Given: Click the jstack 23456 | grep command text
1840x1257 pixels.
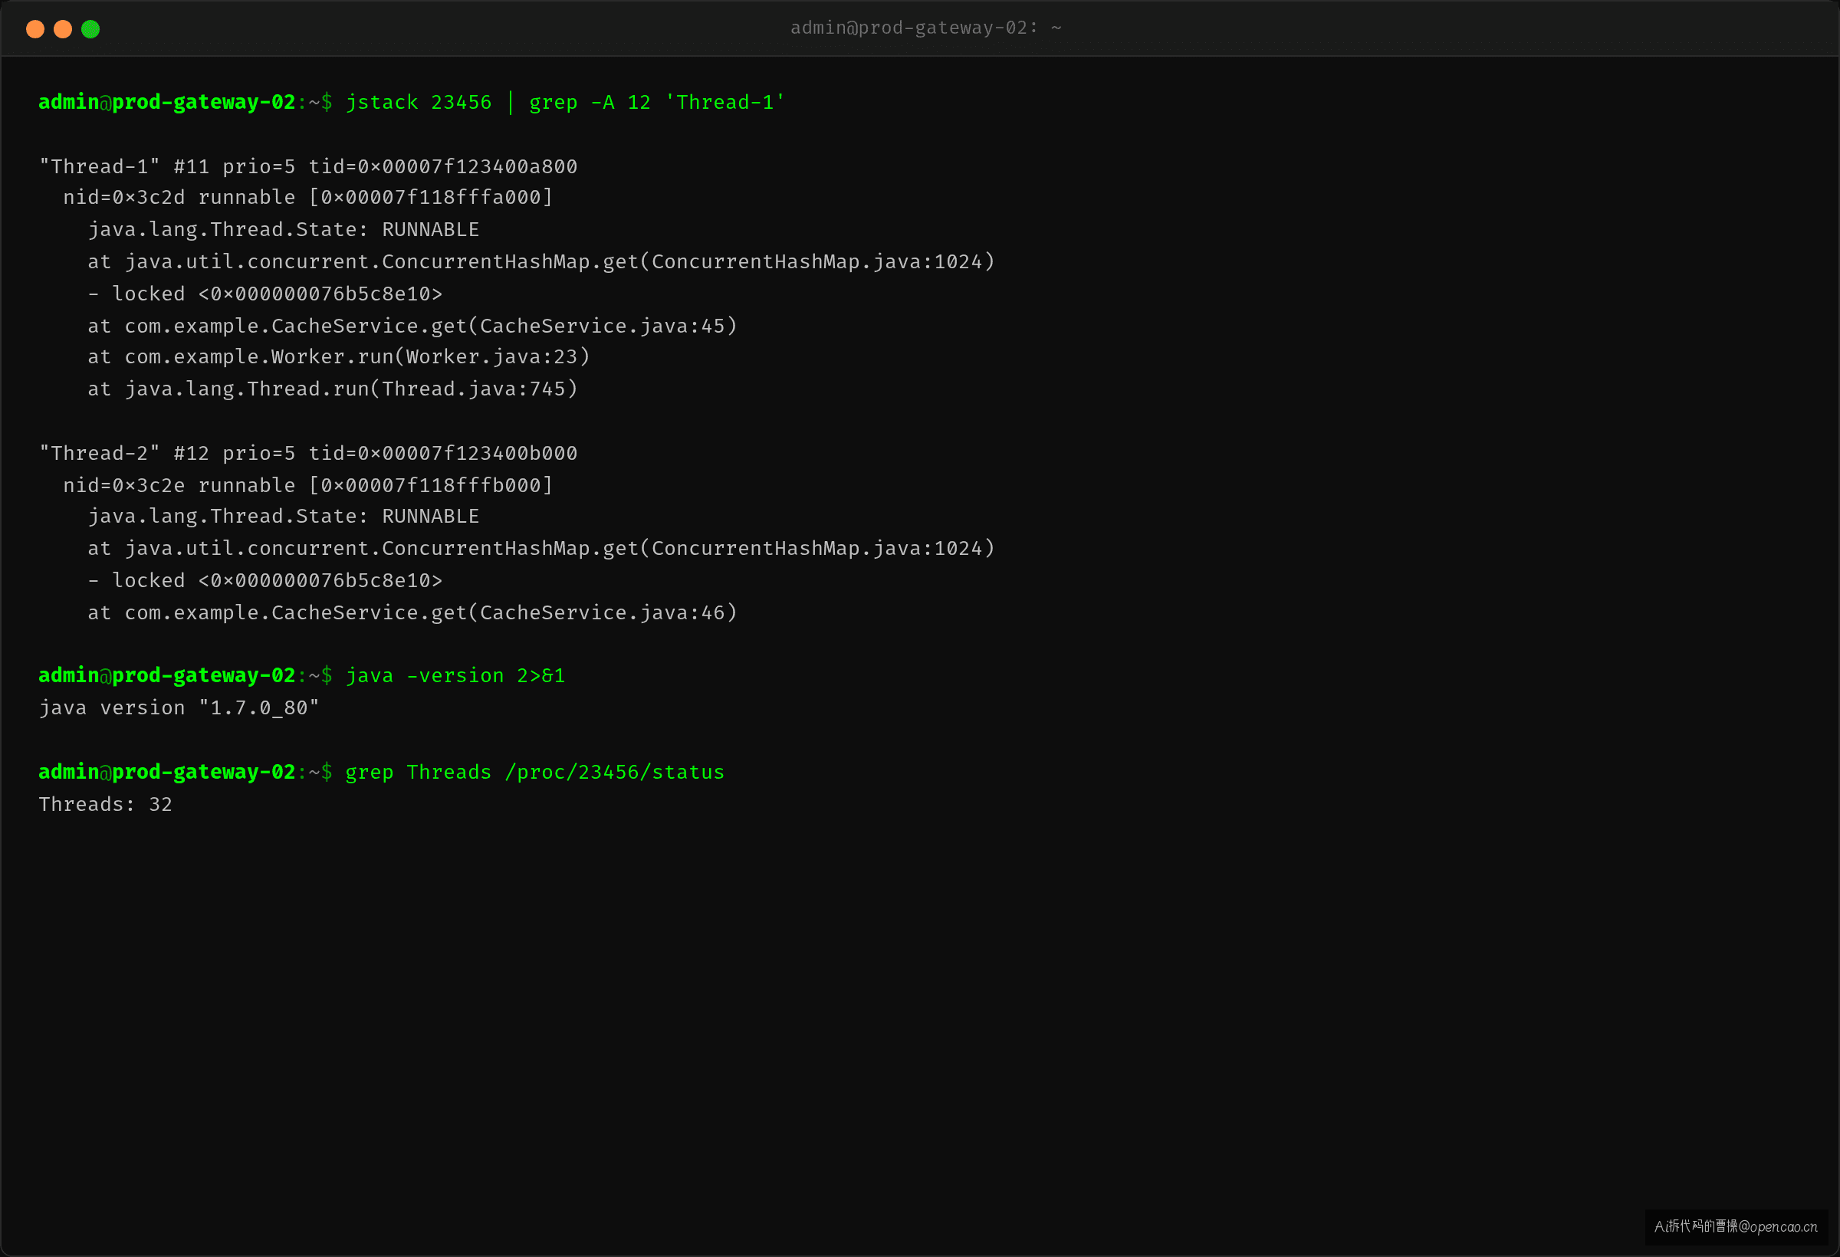Looking at the screenshot, I should click(x=565, y=103).
